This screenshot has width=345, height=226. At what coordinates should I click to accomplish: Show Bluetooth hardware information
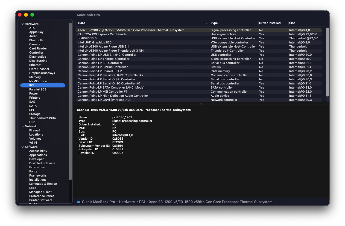[x=36, y=40]
